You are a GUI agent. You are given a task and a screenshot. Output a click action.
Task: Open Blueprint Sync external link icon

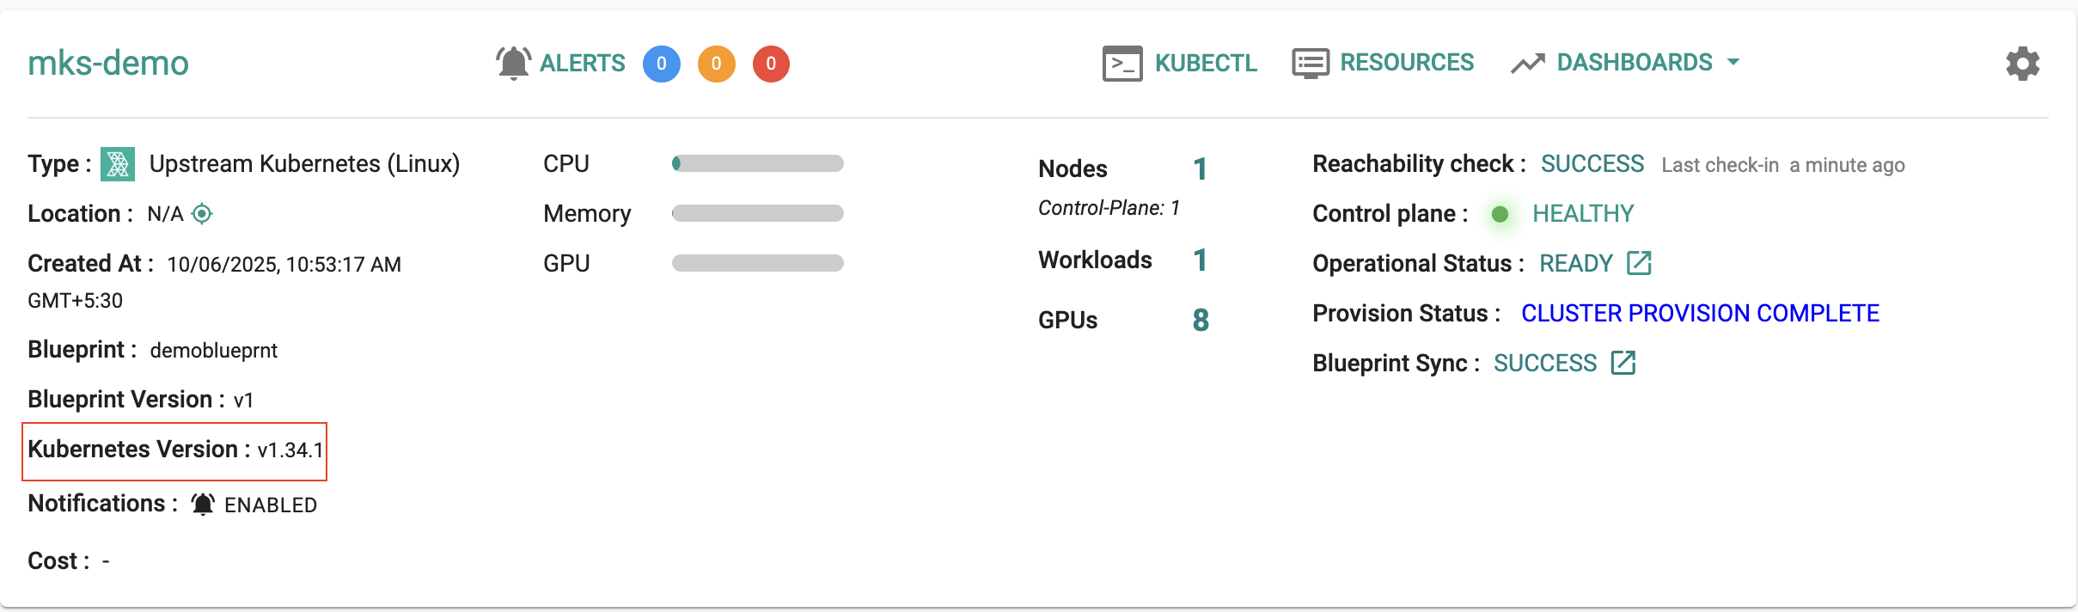click(1623, 363)
